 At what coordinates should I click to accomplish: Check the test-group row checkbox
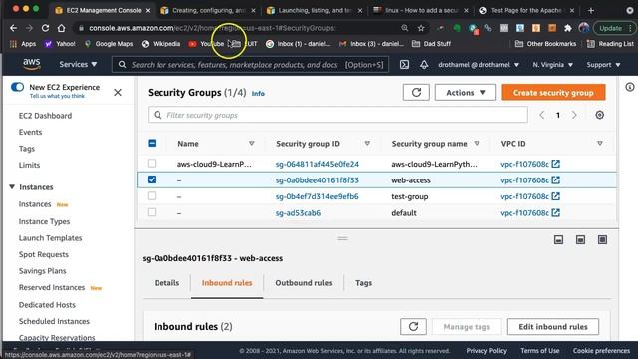coord(152,196)
